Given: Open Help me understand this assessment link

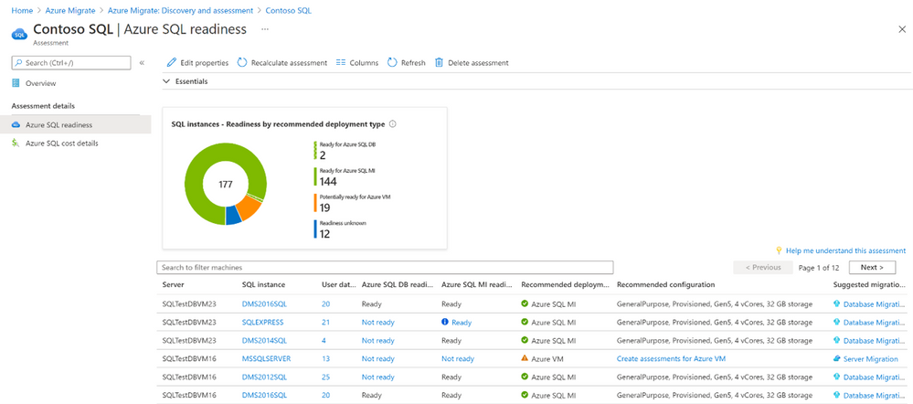Looking at the screenshot, I should click(845, 250).
